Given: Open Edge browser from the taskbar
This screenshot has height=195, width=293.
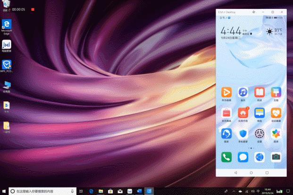Looking at the screenshot, I should (x=91, y=191).
